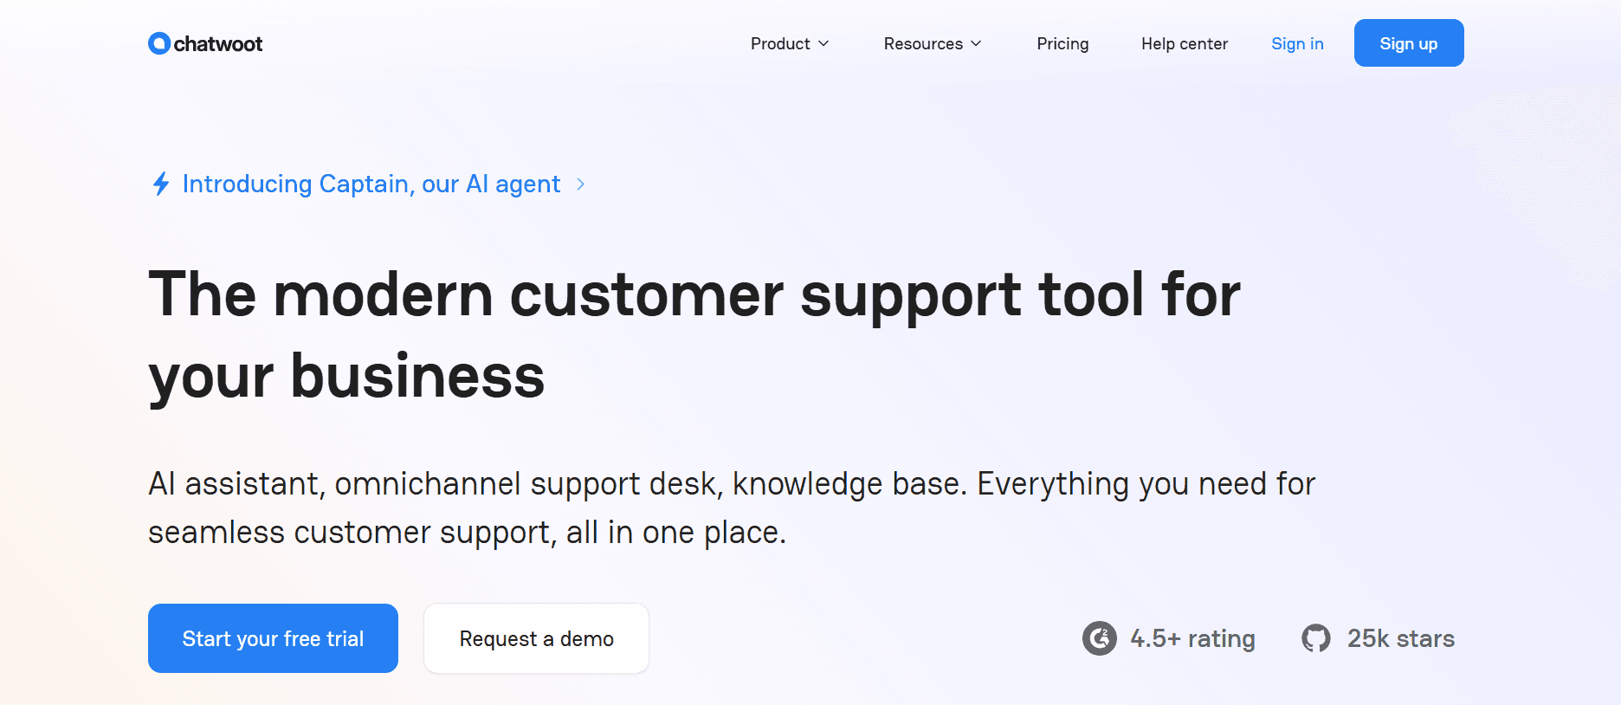Click the Sign in link
The height and width of the screenshot is (705, 1621).
point(1297,43)
